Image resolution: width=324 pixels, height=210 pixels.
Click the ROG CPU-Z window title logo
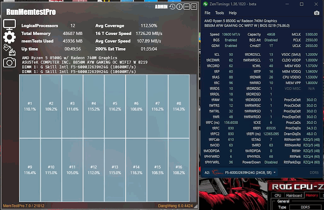pos(297,187)
